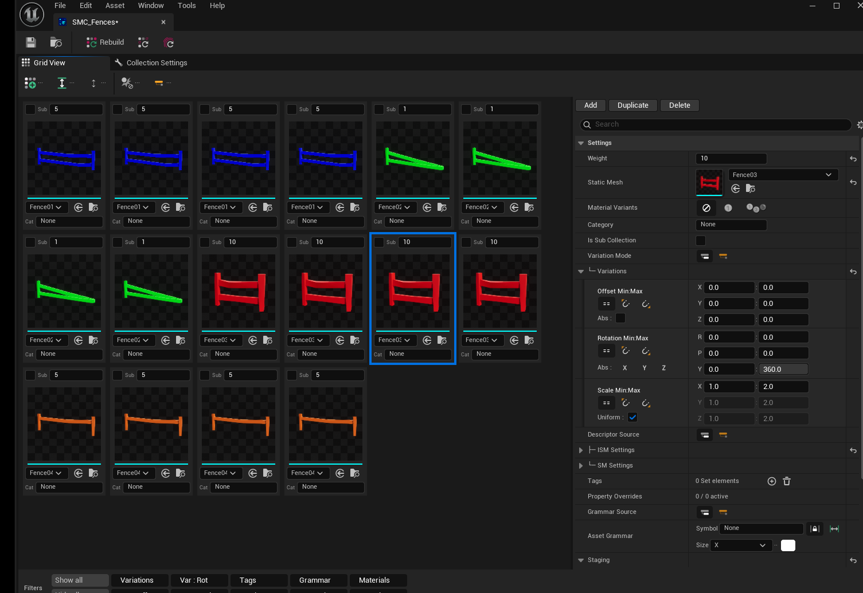Click the Tags trash can icon
Screen dimensions: 863x593
point(787,481)
